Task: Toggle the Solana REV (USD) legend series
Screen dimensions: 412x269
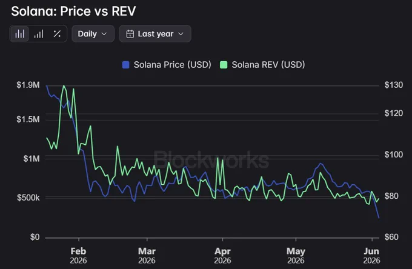Action: (262, 65)
